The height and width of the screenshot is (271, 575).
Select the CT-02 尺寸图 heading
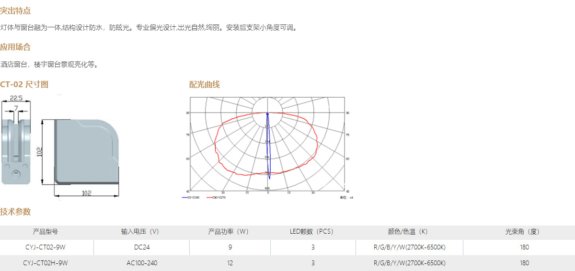tap(24, 85)
